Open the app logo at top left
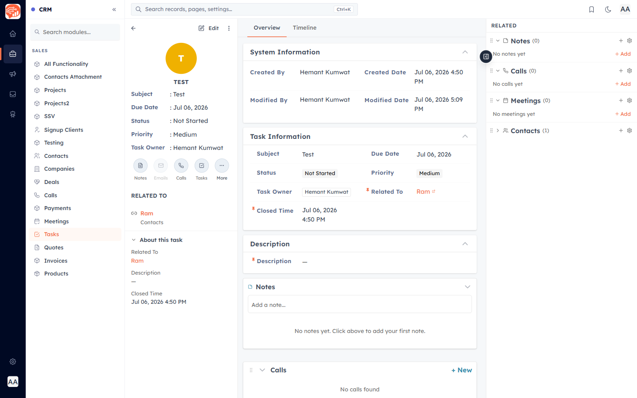This screenshot has height=398, width=637. coord(13,11)
